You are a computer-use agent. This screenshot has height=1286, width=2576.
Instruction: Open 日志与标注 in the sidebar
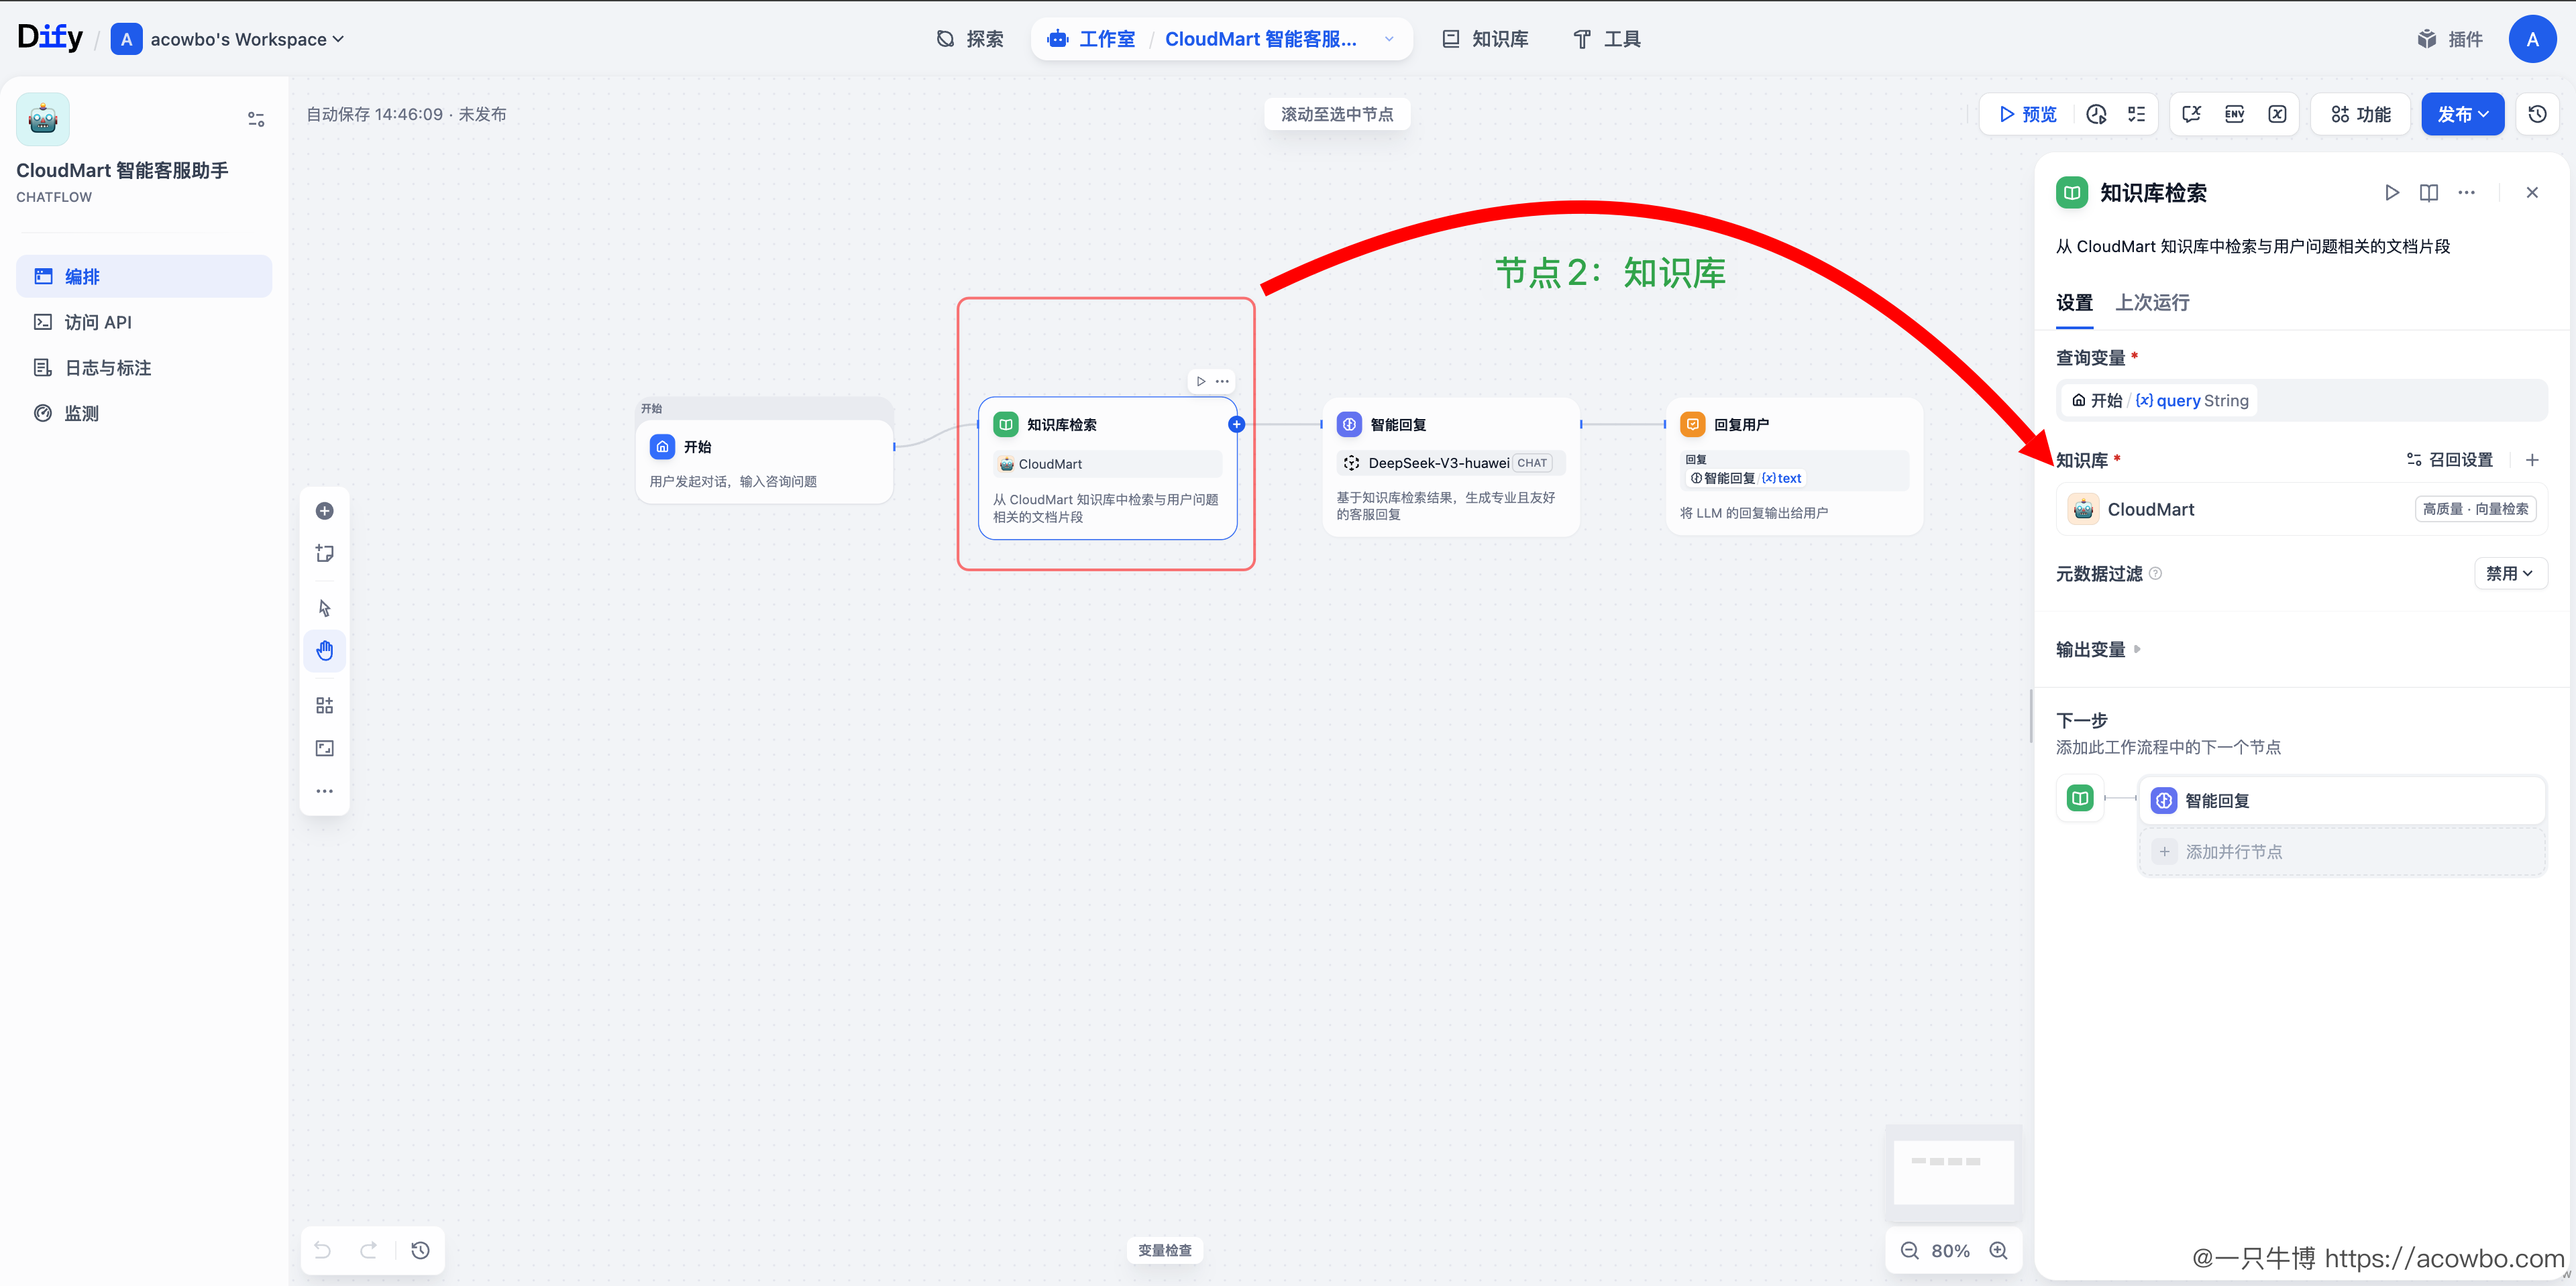pyautogui.click(x=144, y=367)
